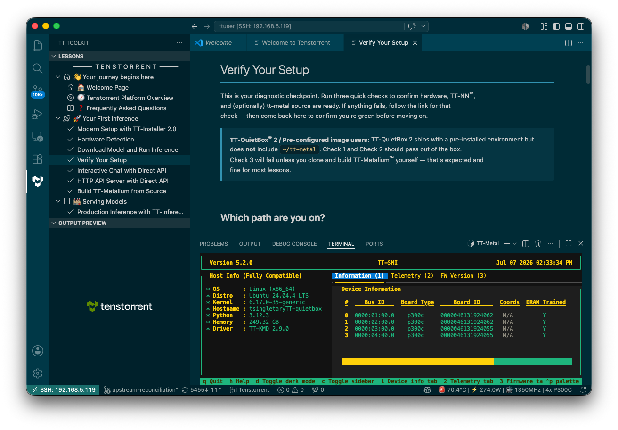Close the terminal panel
618x430 pixels.
pos(581,244)
